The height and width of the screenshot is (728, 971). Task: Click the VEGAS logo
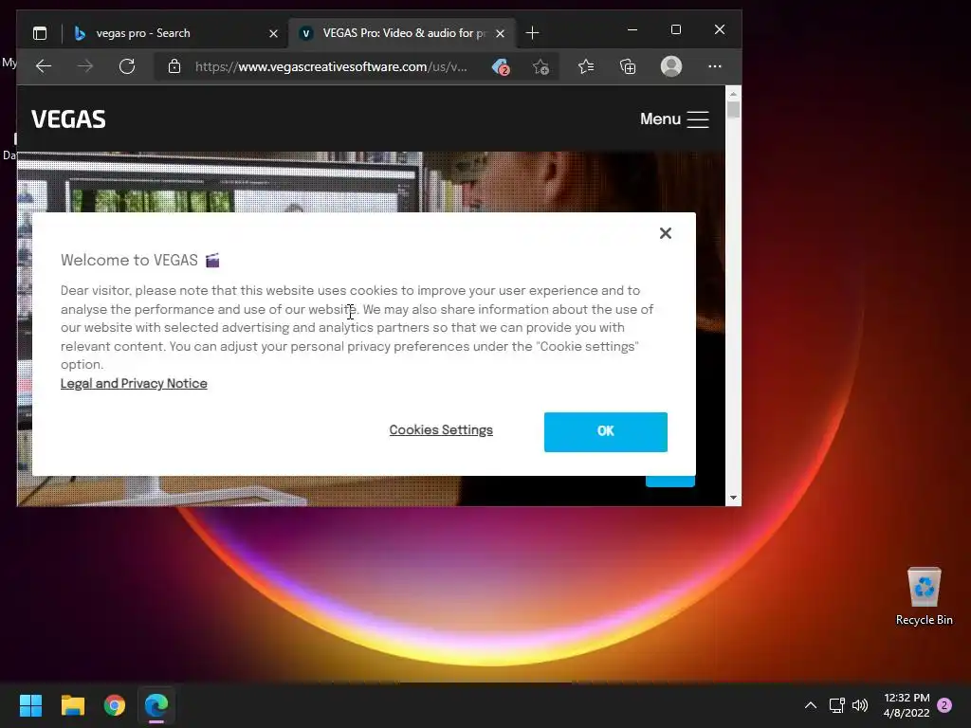68,118
